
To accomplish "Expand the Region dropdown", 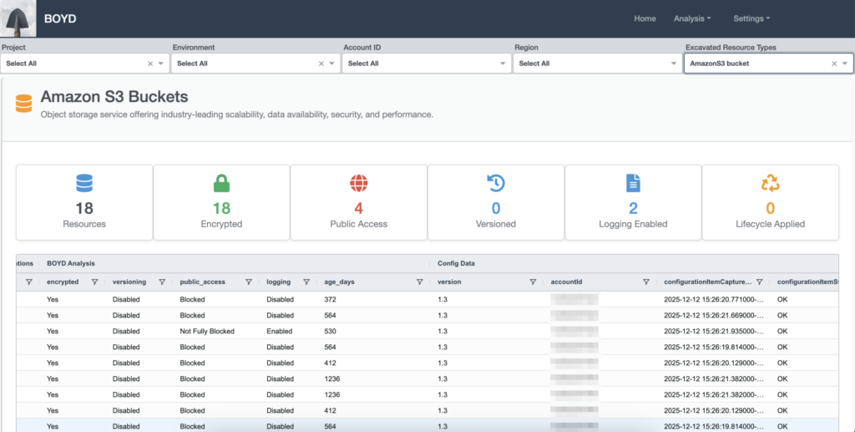I will point(674,64).
